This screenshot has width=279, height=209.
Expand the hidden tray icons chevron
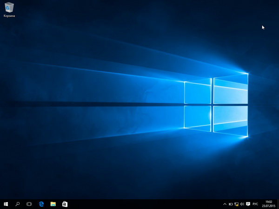click(x=225, y=204)
